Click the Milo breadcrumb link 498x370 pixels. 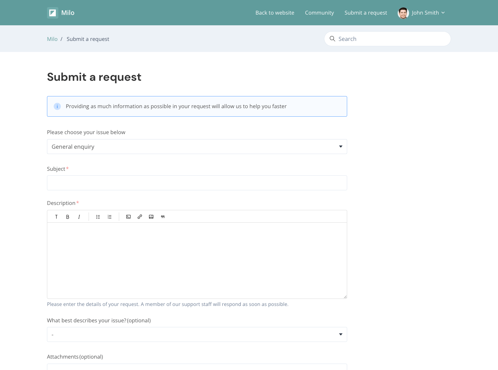point(52,39)
